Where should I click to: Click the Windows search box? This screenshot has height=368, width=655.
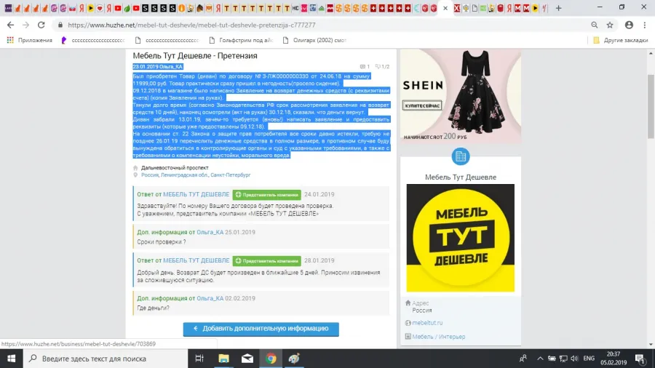(x=106, y=359)
